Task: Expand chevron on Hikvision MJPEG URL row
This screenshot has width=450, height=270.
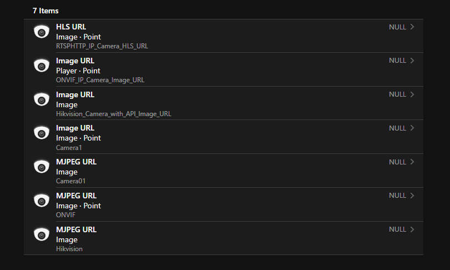Action: (412, 229)
